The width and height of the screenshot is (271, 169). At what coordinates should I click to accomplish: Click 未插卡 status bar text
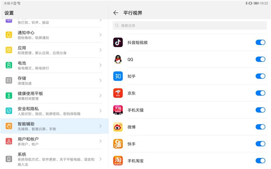pyautogui.click(x=8, y=3)
